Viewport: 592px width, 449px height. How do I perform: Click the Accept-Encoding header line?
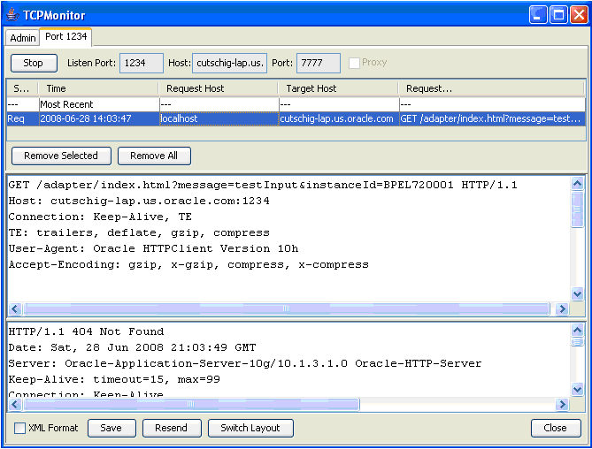[x=188, y=264]
